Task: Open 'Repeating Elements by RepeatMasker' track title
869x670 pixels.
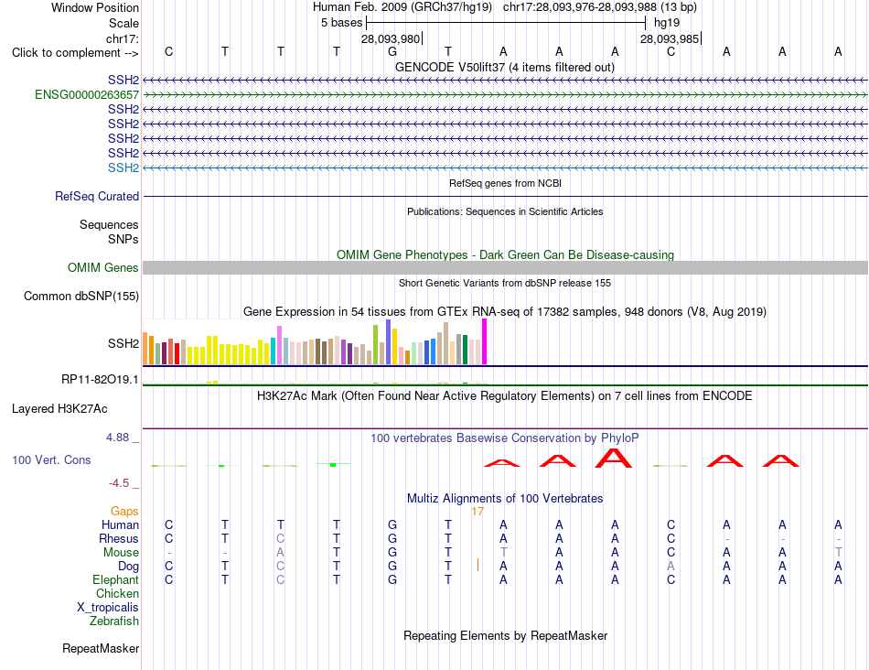Action: tap(505, 635)
